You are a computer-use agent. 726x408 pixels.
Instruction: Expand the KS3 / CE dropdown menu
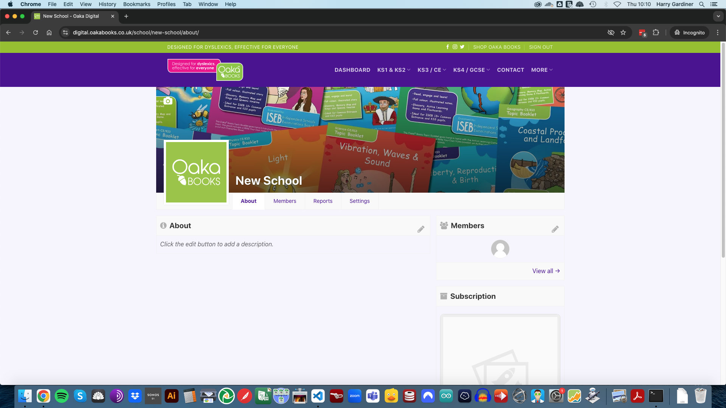tap(432, 70)
